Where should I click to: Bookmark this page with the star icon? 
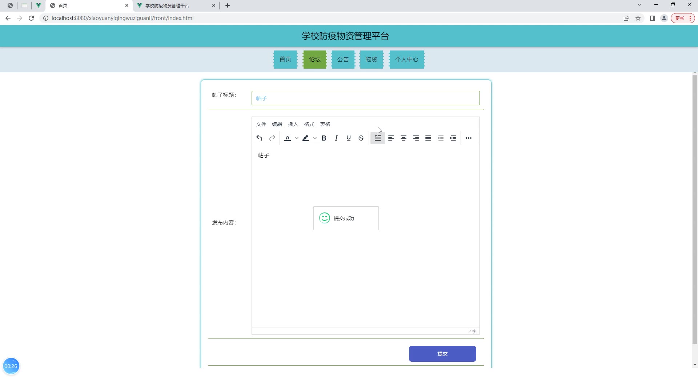(x=638, y=18)
